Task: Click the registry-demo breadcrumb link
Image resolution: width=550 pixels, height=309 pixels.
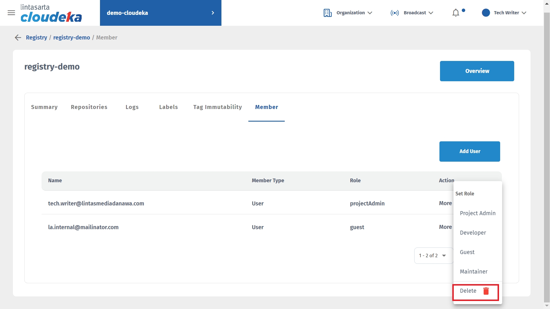Action: [x=72, y=37]
